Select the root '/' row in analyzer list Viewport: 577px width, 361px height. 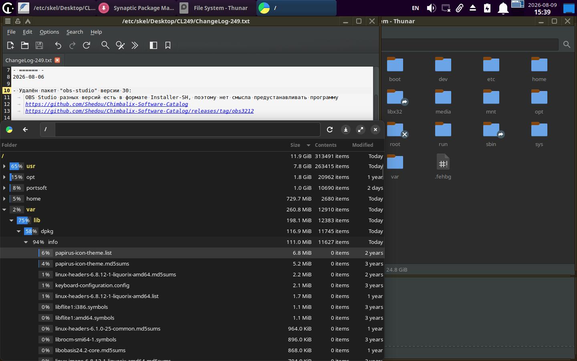tap(192, 156)
